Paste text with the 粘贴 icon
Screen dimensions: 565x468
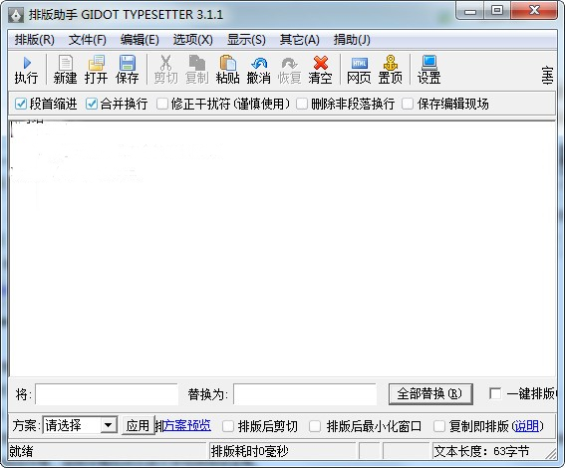coord(228,70)
